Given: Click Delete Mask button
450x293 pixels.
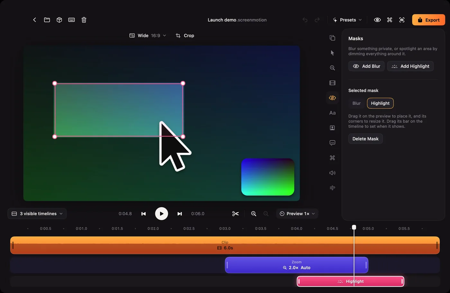Looking at the screenshot, I should 365,139.
